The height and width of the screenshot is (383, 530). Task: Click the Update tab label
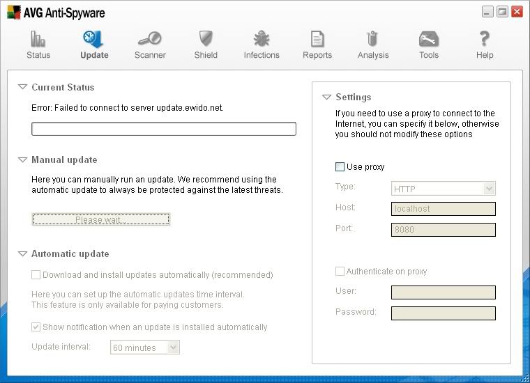94,55
